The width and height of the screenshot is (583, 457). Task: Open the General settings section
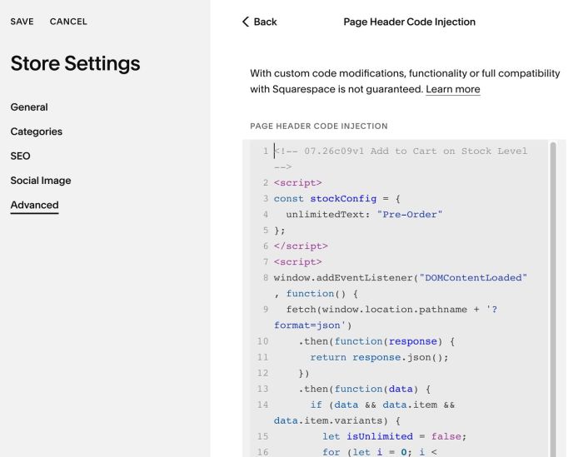click(29, 107)
